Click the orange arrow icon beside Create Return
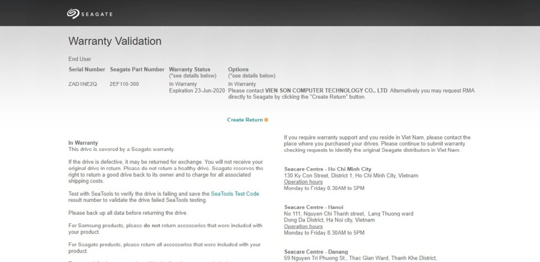This screenshot has width=540, height=262. coord(266,120)
